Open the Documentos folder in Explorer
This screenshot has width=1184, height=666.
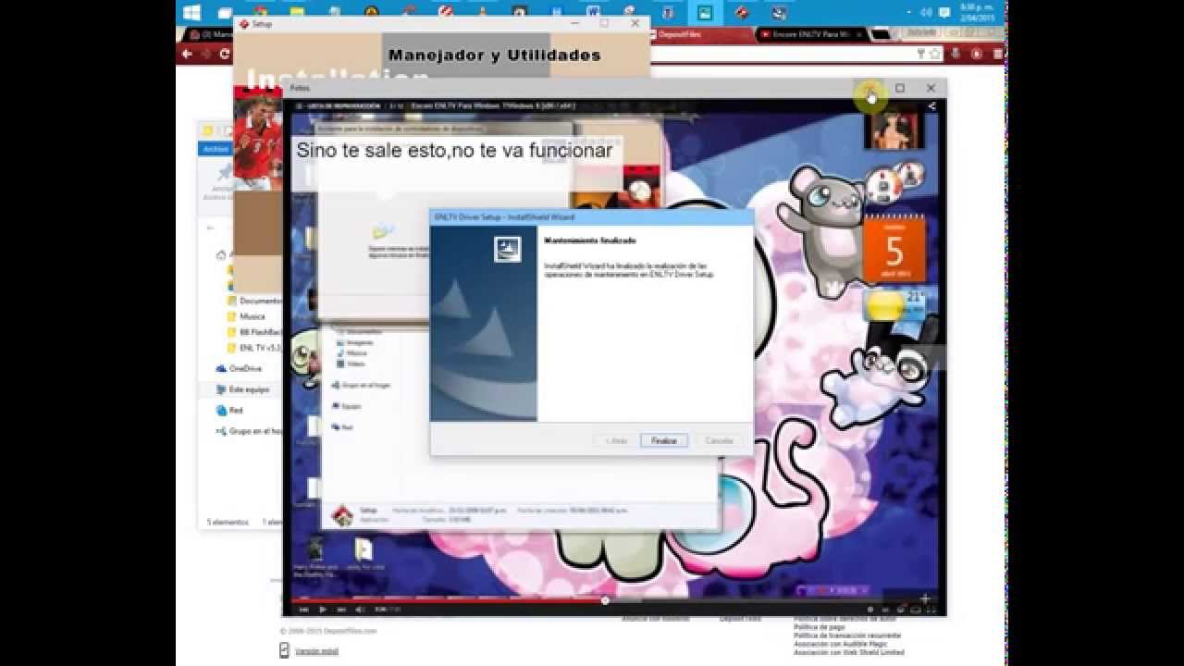click(x=254, y=301)
